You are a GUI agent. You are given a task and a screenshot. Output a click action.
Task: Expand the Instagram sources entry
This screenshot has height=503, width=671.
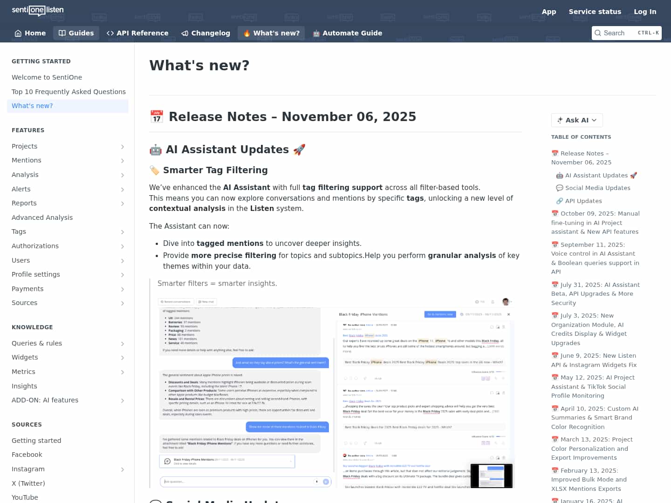tap(122, 469)
